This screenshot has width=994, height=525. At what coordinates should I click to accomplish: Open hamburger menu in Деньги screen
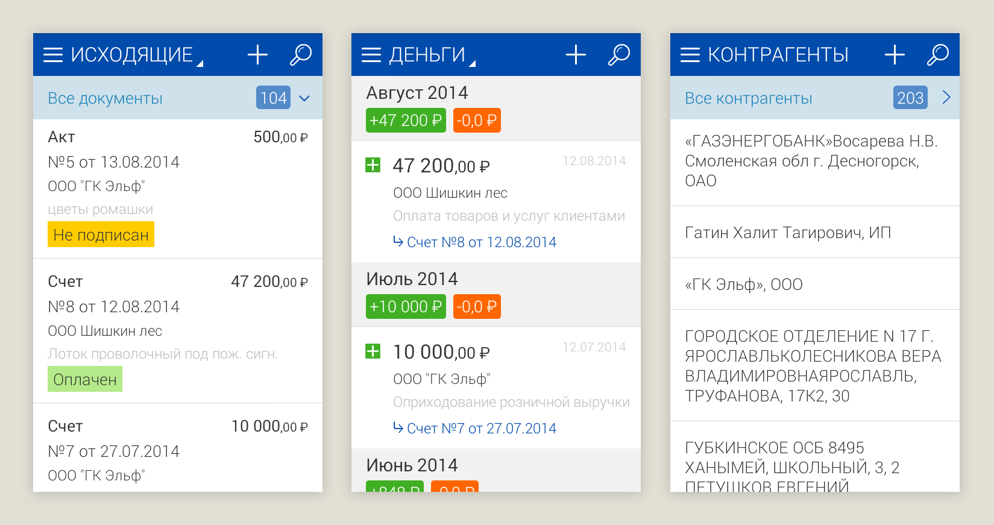371,55
